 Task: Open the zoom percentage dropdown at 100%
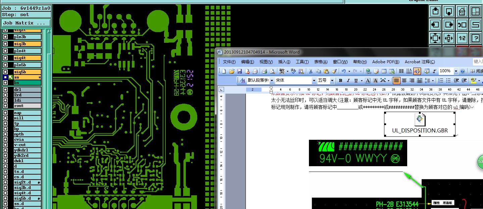456,71
